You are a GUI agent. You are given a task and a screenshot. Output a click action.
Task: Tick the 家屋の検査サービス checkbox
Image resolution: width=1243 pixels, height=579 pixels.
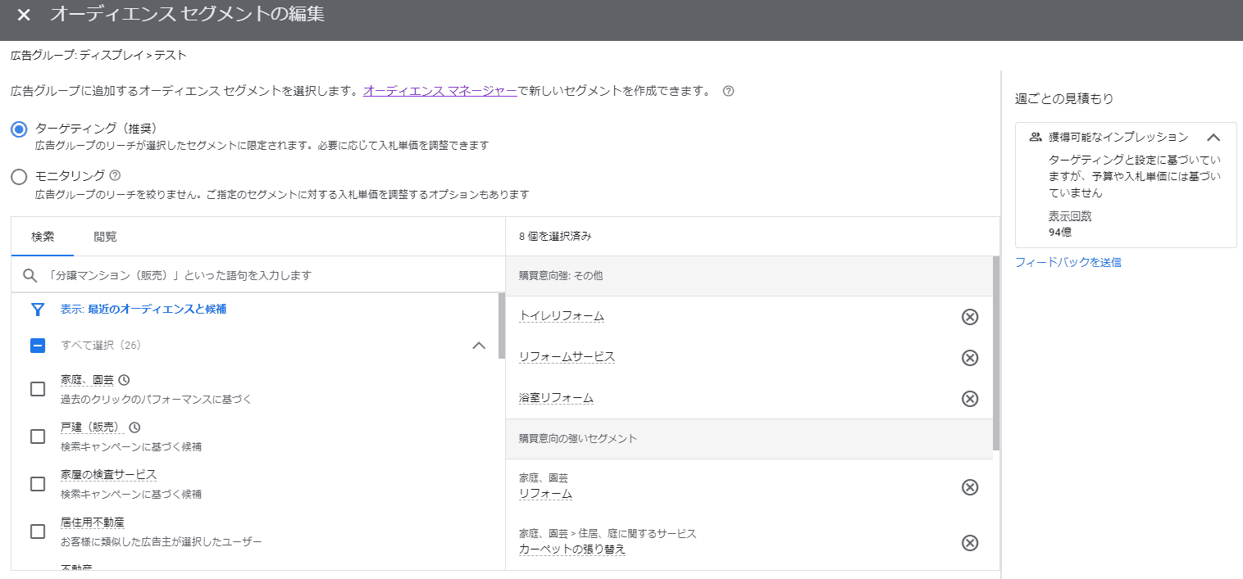point(38,484)
